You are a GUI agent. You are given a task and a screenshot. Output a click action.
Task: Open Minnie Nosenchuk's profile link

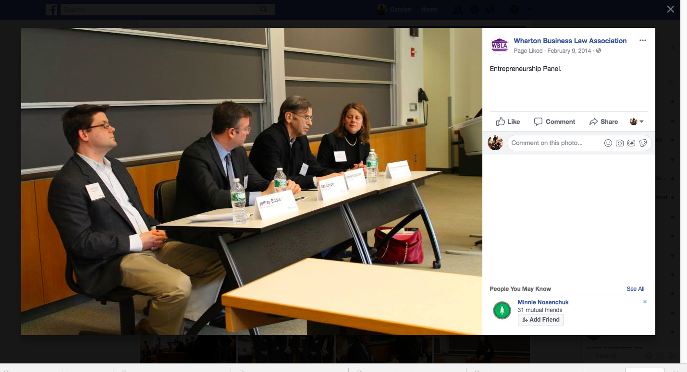click(543, 302)
